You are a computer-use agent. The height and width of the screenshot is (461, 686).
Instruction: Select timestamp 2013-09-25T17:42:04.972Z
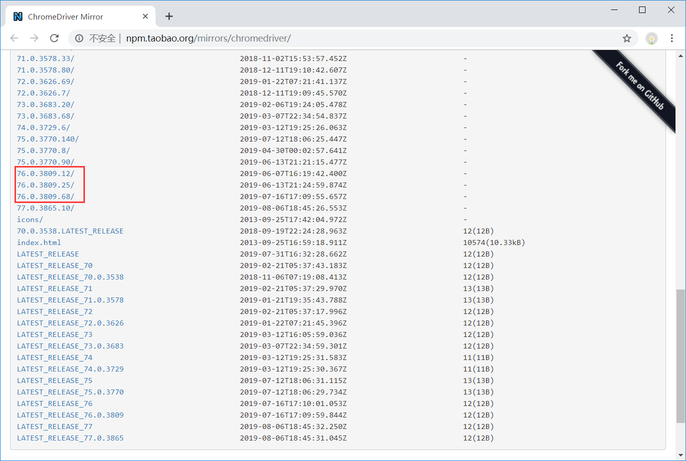point(293,219)
